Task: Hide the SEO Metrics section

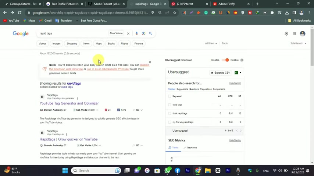Action: (x=235, y=140)
